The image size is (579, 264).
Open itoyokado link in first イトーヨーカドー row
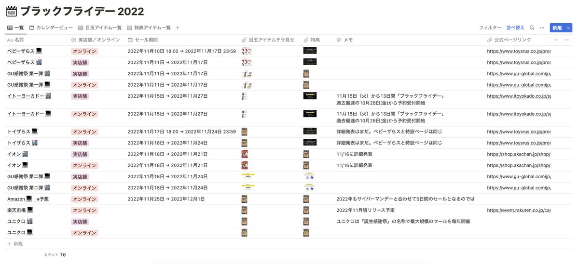(x=519, y=96)
